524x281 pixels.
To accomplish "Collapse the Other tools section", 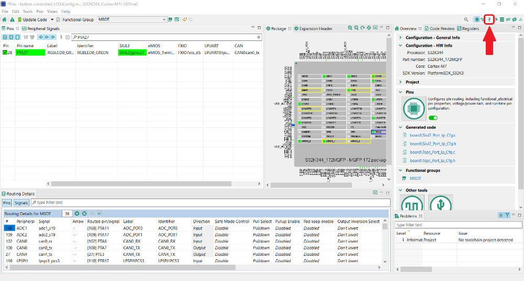I will pyautogui.click(x=400, y=190).
